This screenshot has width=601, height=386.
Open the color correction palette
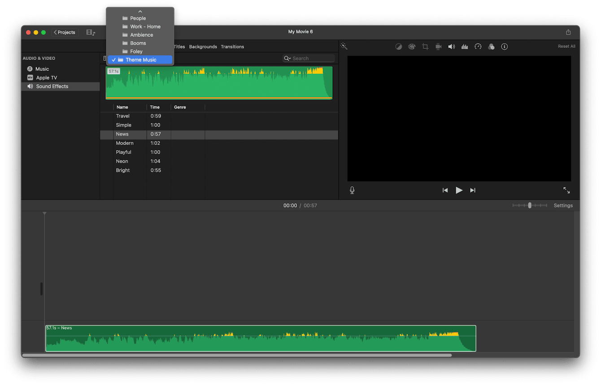point(412,47)
